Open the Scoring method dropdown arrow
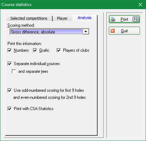The height and width of the screenshot is (141, 146). coord(86,32)
